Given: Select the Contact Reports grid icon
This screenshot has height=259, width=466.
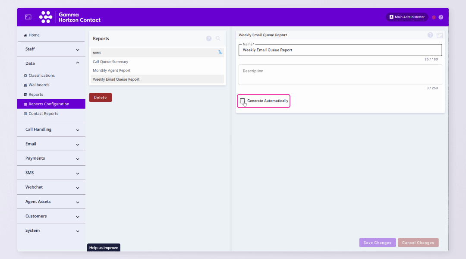Looking at the screenshot, I should (x=25, y=114).
